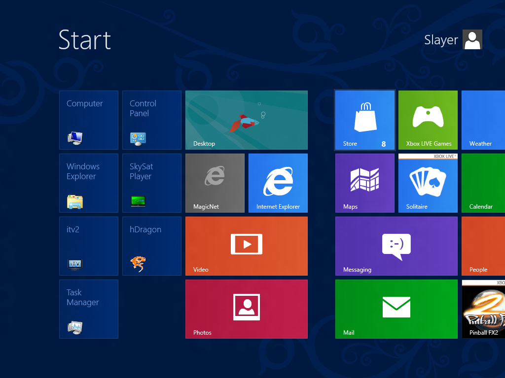Open the Messaging tile
505x378 pixels.
pos(396,246)
